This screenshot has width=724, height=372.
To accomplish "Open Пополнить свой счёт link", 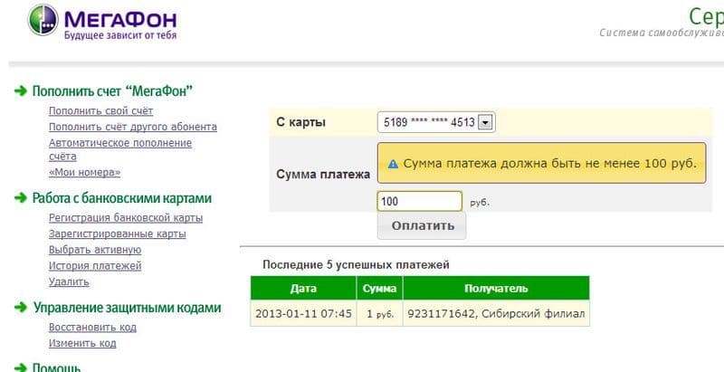I will point(100,111).
